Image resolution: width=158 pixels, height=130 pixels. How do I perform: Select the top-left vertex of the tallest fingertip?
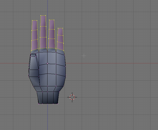click(x=41, y=15)
